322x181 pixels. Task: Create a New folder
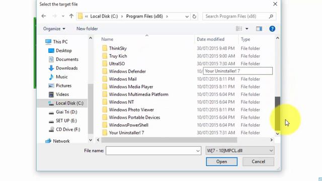coord(87,29)
